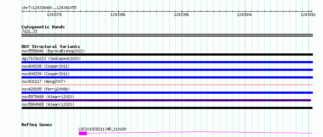323x137 pixels.
Task: Click the Cytogenetic Bands track title
Action: click(x=43, y=27)
